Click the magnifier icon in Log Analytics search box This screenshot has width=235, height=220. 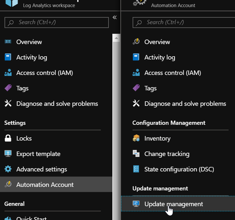[x=11, y=23]
